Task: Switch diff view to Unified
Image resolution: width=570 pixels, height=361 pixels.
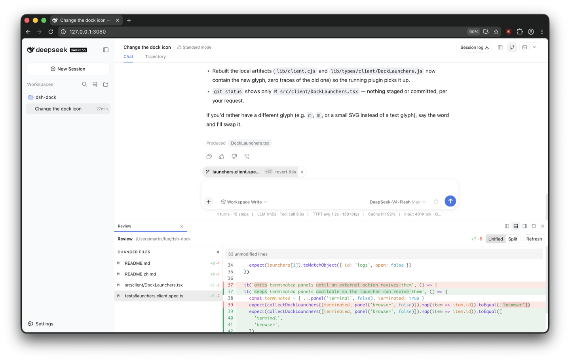Action: click(x=495, y=239)
